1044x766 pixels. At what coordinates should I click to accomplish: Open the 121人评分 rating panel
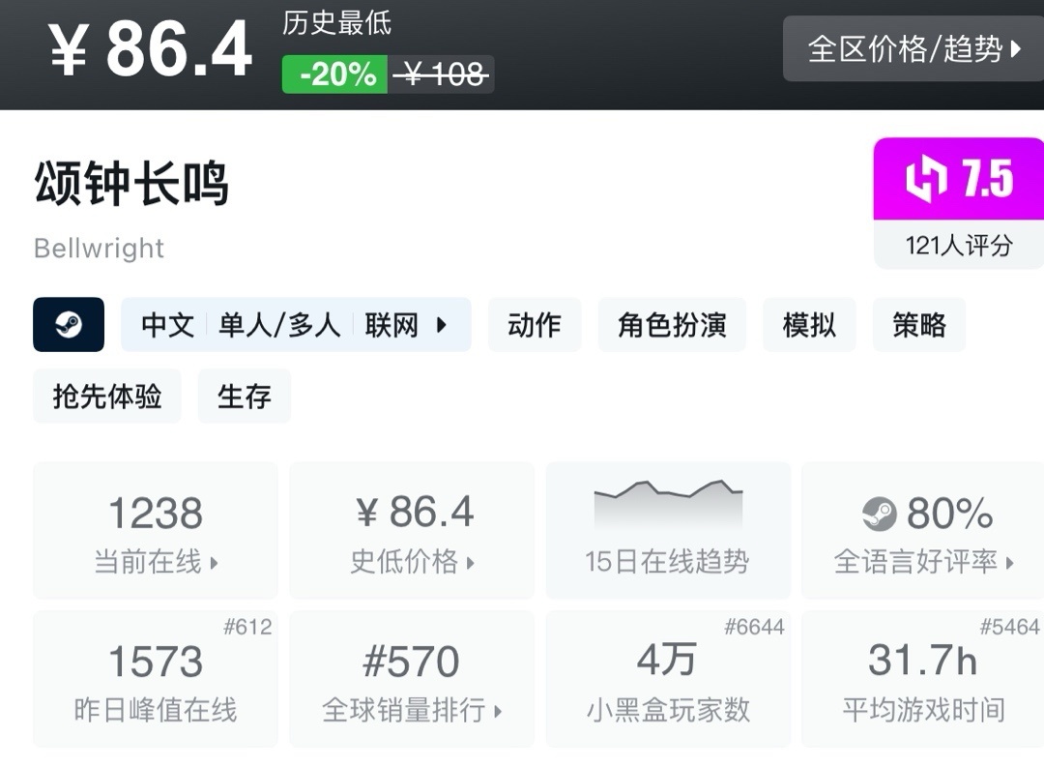coord(958,246)
